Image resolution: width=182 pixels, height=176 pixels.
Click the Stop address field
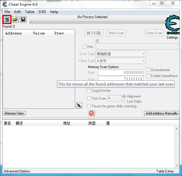(x=121, y=78)
